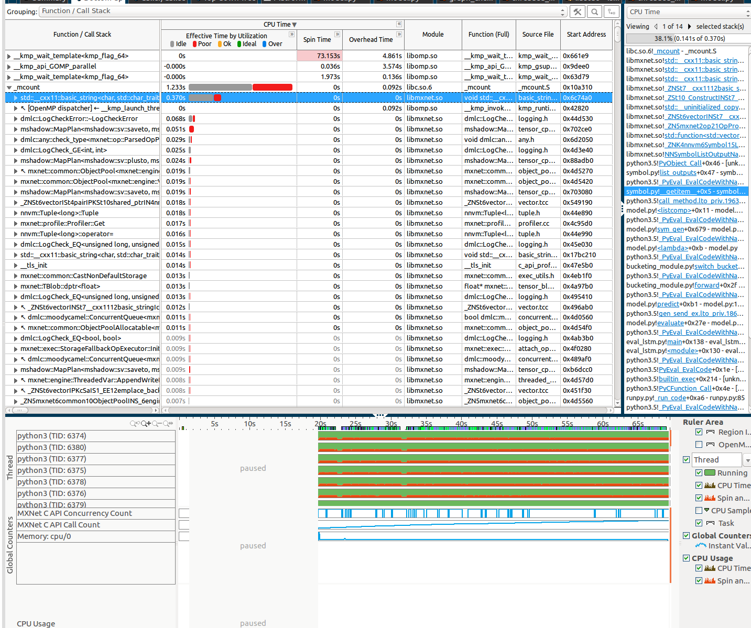Expand the Effective Time by Utilization column

click(x=292, y=34)
